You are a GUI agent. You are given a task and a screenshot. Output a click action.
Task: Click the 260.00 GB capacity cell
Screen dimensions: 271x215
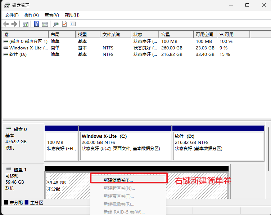pyautogui.click(x=172, y=48)
